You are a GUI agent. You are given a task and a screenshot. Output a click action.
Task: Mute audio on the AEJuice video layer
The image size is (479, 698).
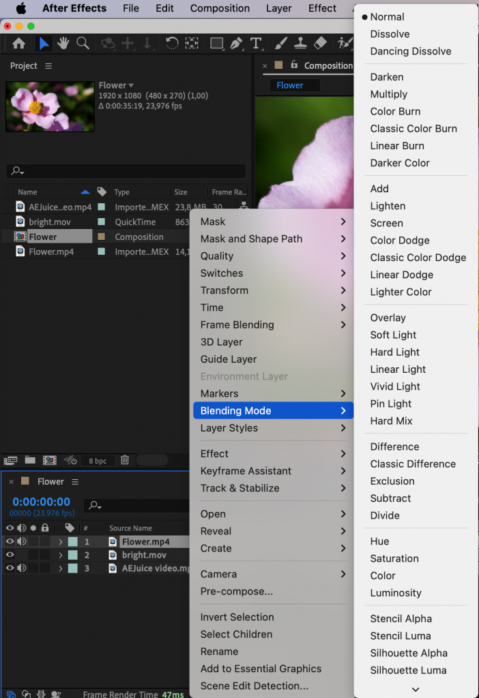point(21,568)
